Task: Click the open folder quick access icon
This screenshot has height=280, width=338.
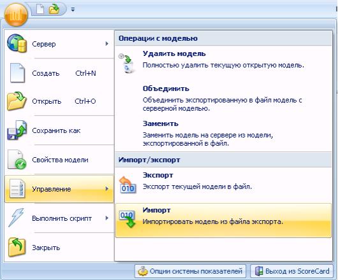Action: tap(54, 10)
